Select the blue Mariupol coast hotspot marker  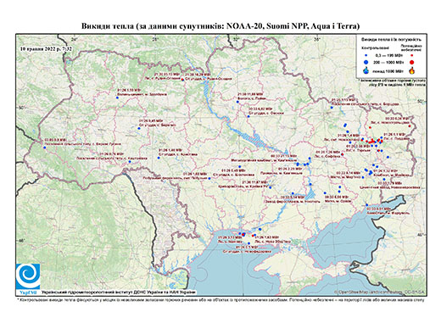click(x=367, y=205)
